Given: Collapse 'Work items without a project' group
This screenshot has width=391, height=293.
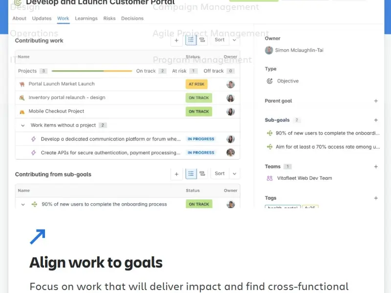Looking at the screenshot, I should point(23,126).
